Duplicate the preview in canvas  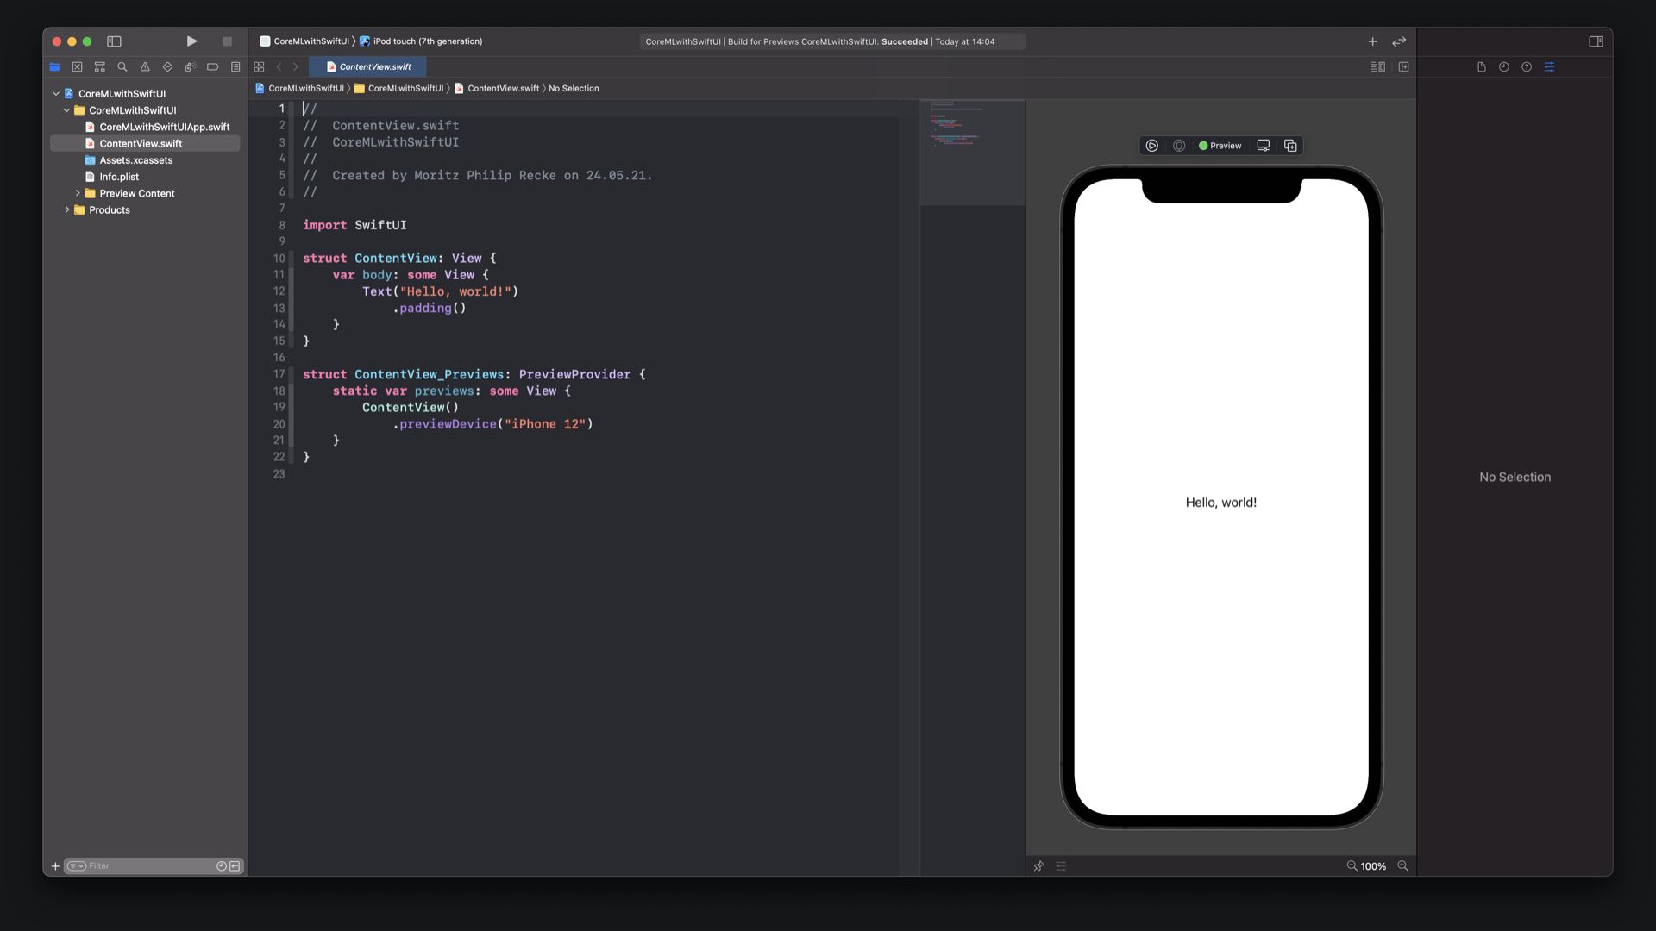pyautogui.click(x=1290, y=146)
